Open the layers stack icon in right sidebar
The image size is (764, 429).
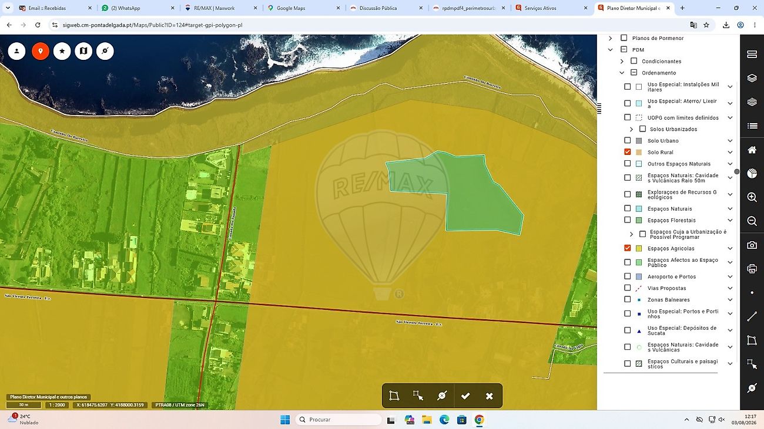[x=752, y=78]
